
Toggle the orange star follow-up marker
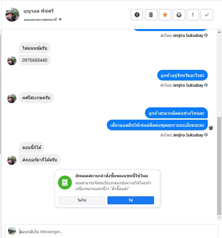pos(165,15)
